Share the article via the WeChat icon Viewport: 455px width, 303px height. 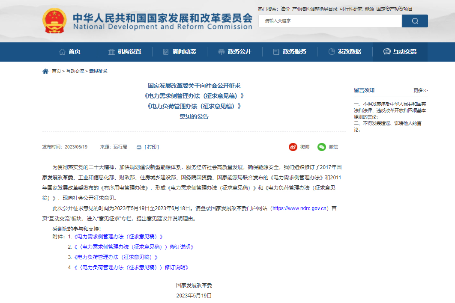(322, 147)
